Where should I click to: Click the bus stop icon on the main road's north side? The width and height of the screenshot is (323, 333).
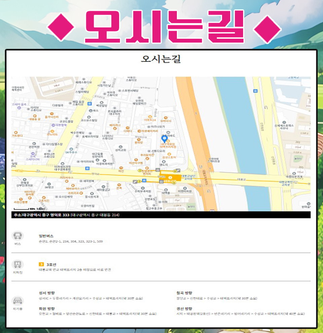(x=87, y=169)
